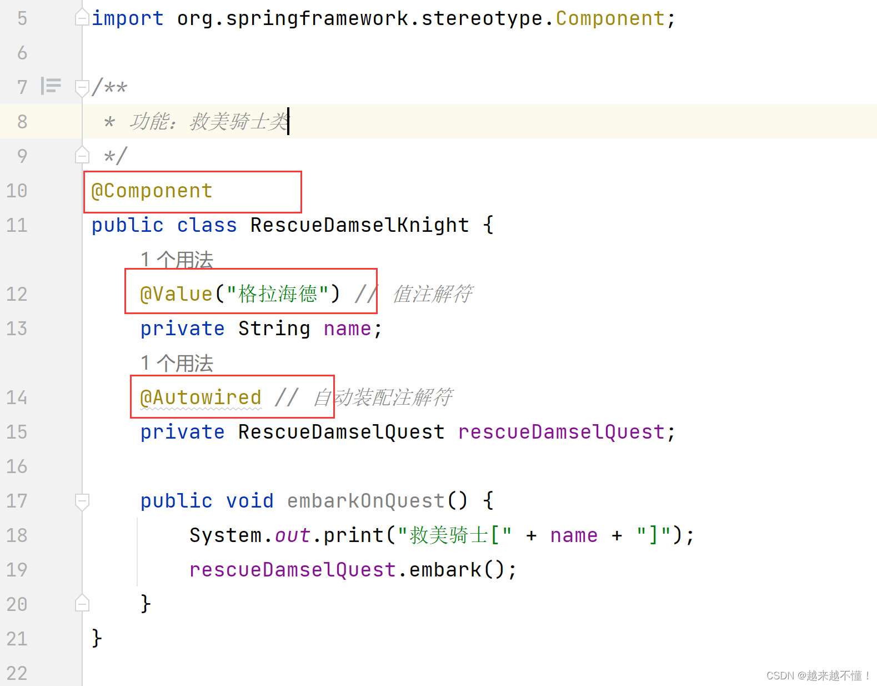Collapse the import fold marker on line 5

82,18
